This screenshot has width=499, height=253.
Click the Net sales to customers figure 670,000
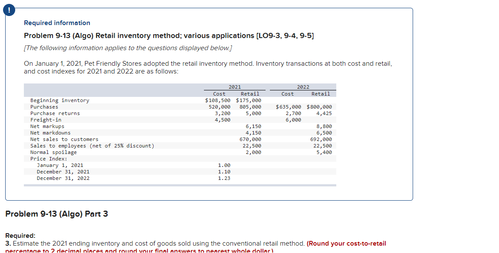coord(251,139)
